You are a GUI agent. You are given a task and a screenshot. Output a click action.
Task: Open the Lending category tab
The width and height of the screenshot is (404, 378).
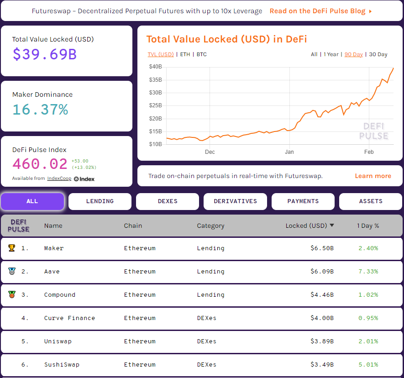click(100, 201)
